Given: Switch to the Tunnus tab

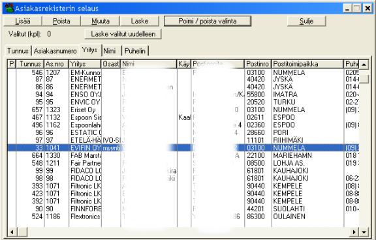Looking at the screenshot, I should point(18,51).
